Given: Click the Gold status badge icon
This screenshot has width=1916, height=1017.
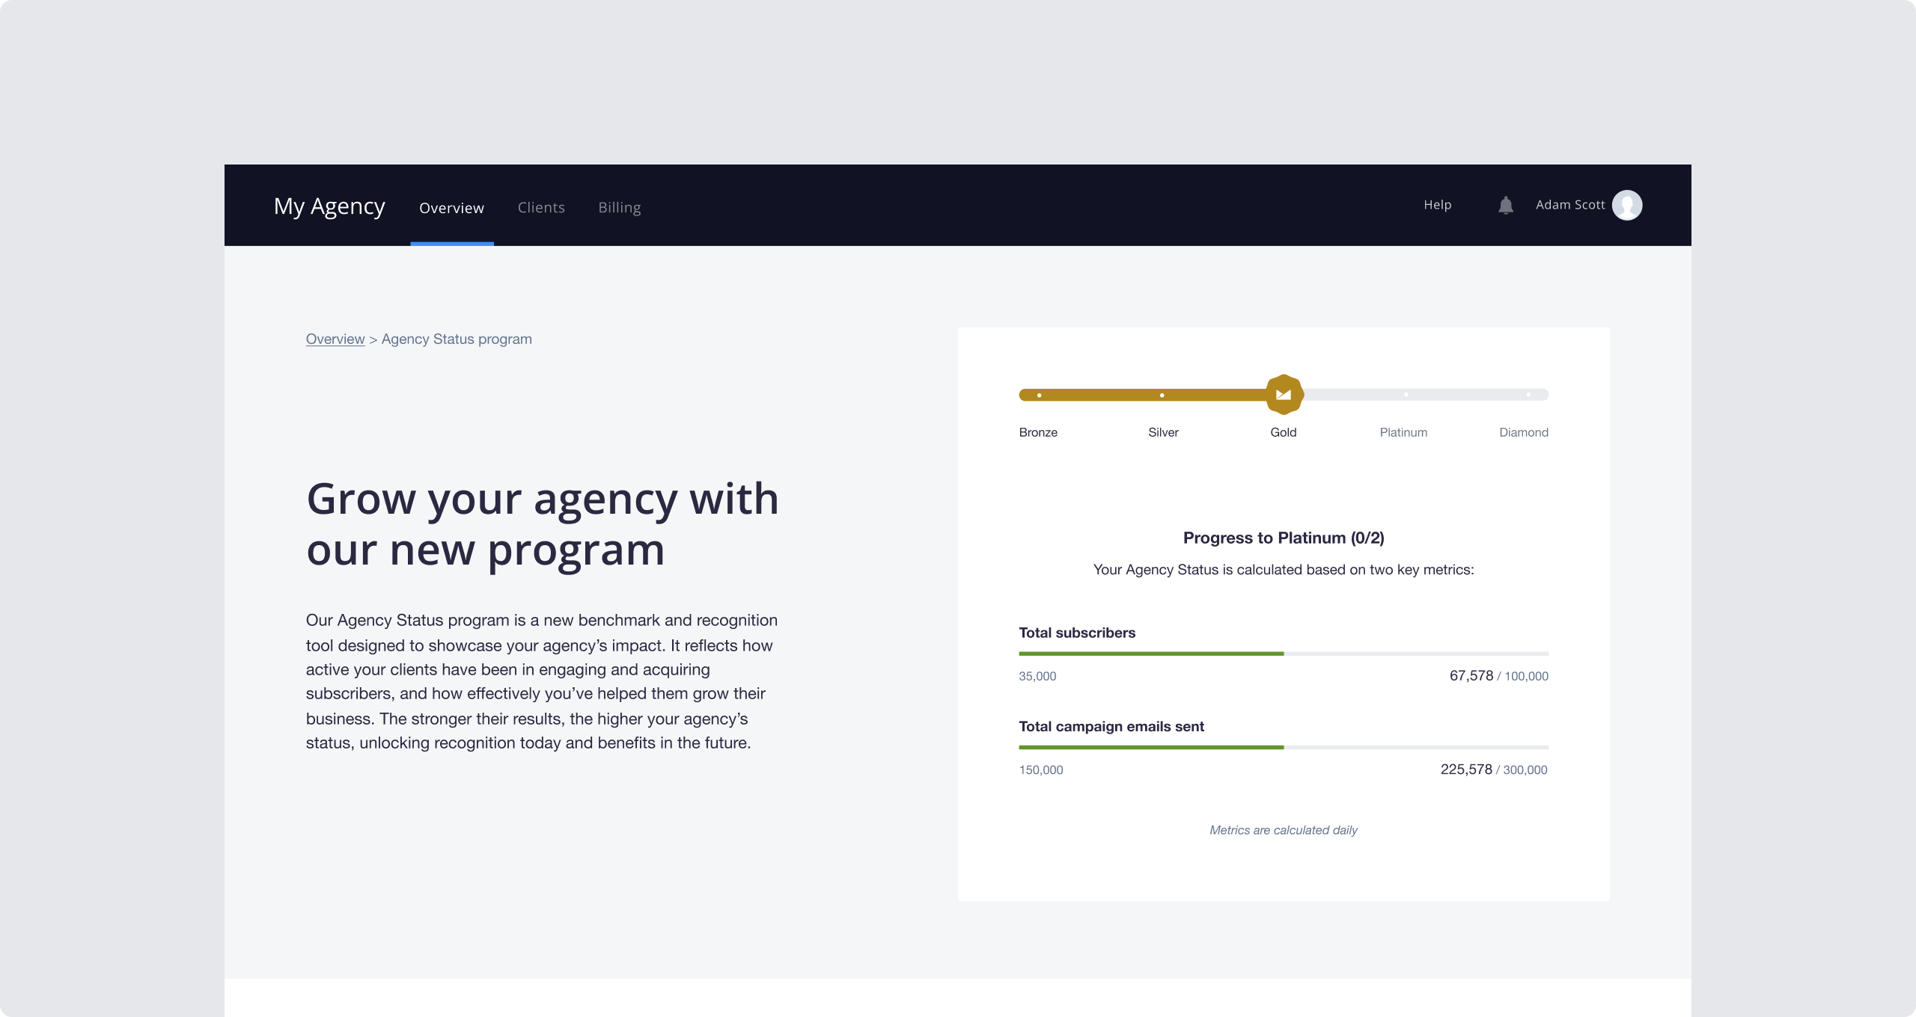Looking at the screenshot, I should tap(1284, 394).
